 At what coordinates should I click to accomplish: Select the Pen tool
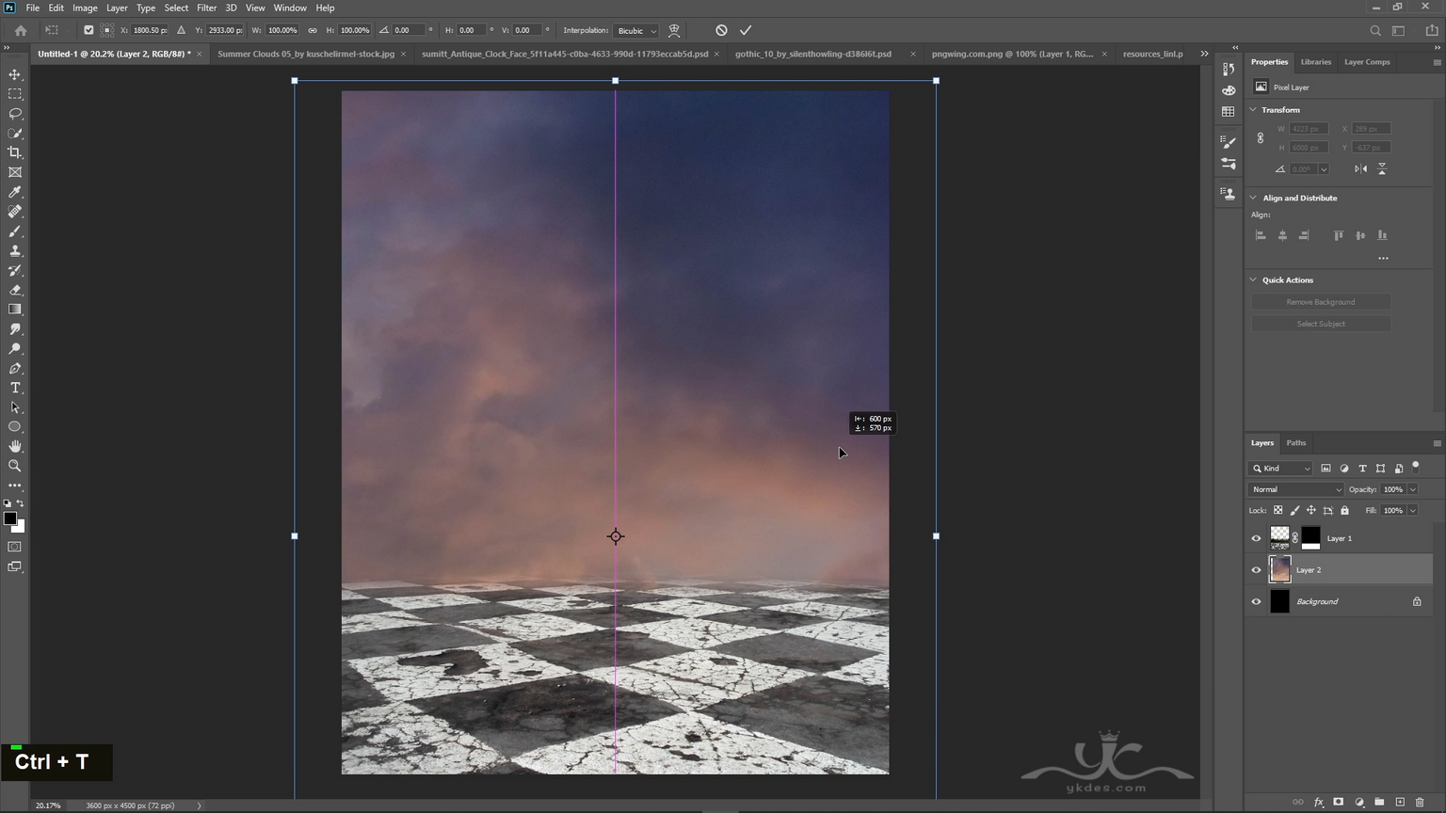pos(15,369)
